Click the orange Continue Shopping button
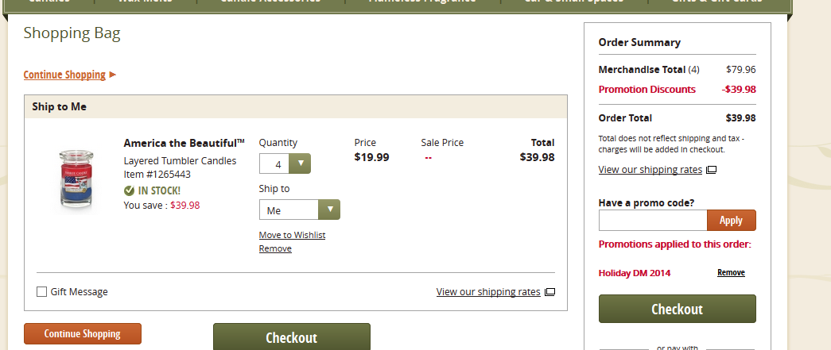The image size is (831, 350). [x=83, y=333]
